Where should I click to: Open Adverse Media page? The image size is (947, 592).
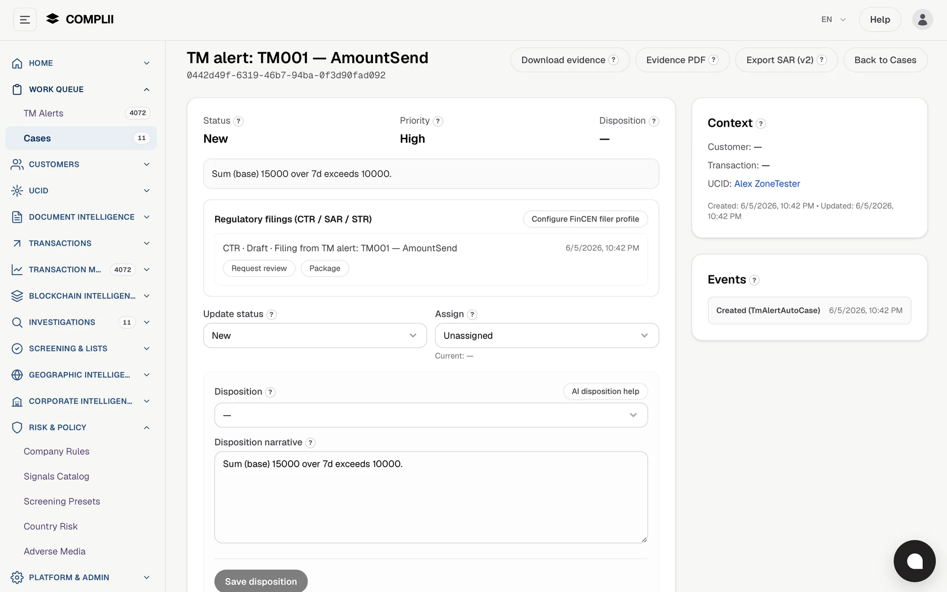(54, 552)
